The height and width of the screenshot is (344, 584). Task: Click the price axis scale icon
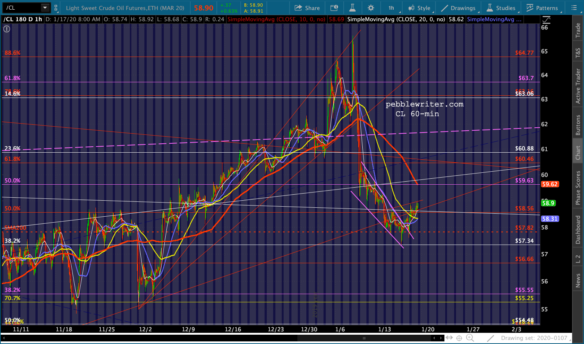pyautogui.click(x=546, y=20)
